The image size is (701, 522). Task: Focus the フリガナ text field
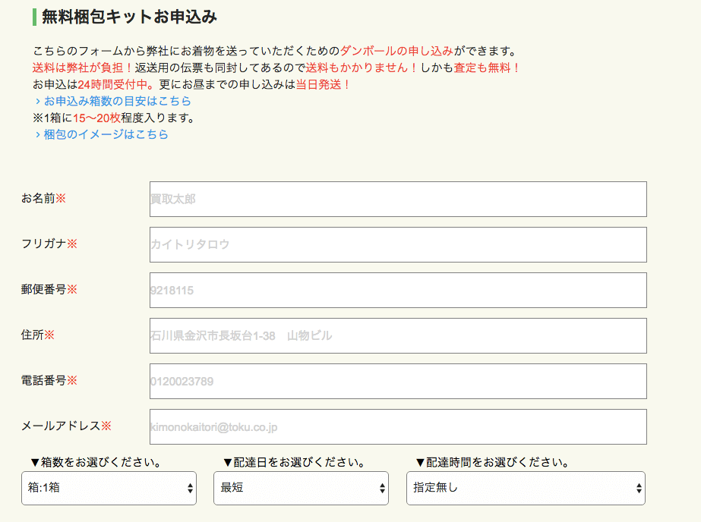[x=397, y=244]
